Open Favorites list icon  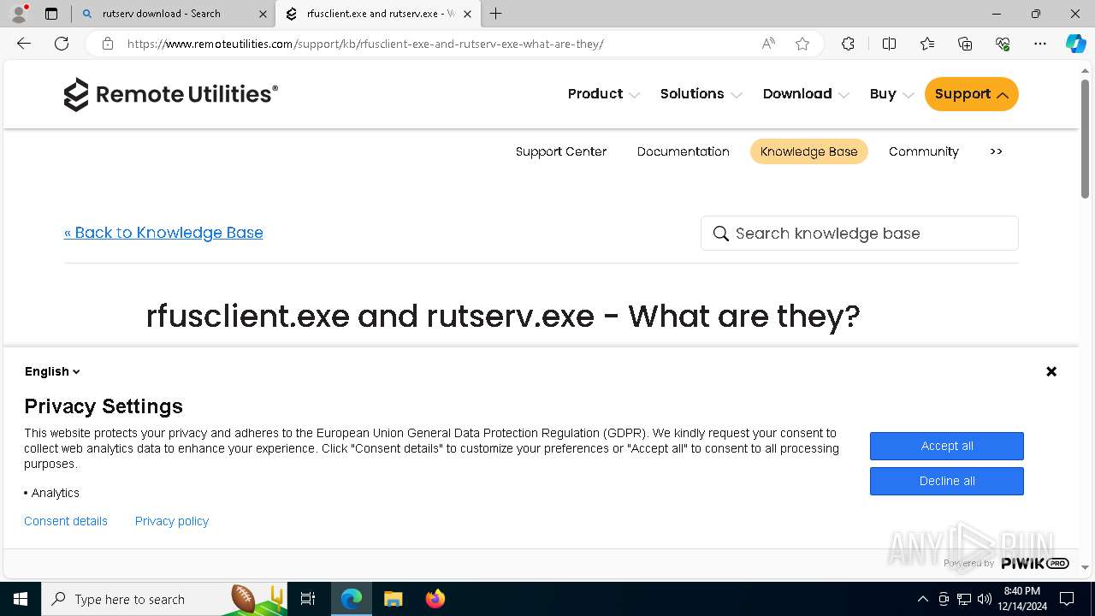(x=927, y=44)
